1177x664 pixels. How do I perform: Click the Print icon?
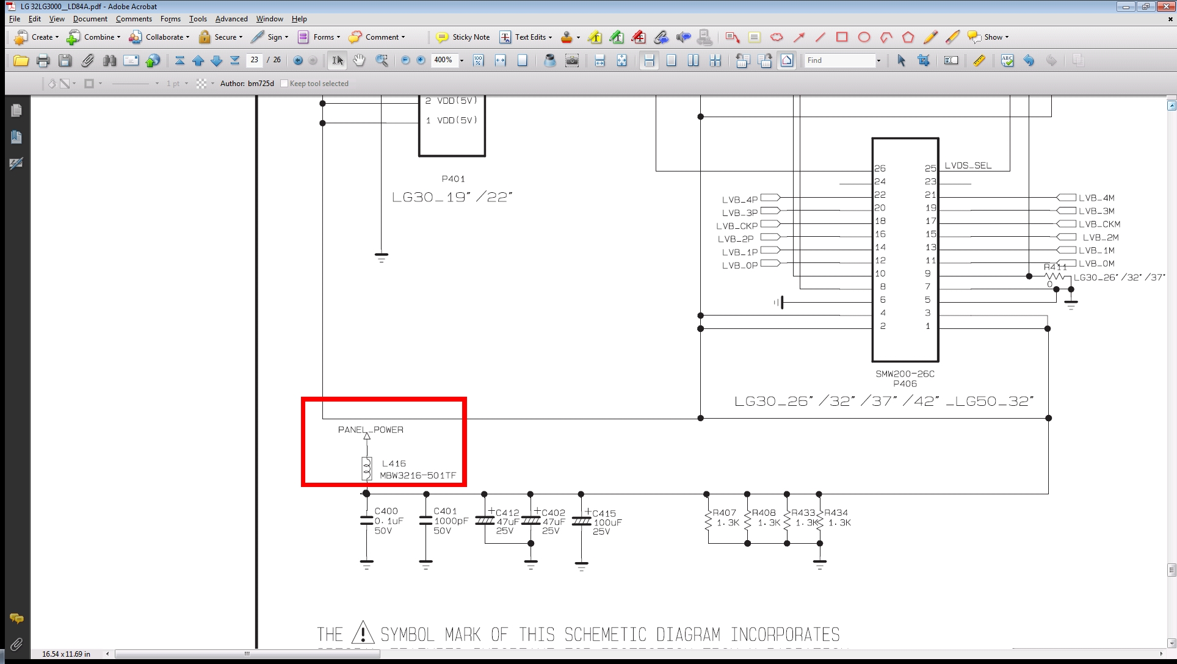pyautogui.click(x=43, y=60)
